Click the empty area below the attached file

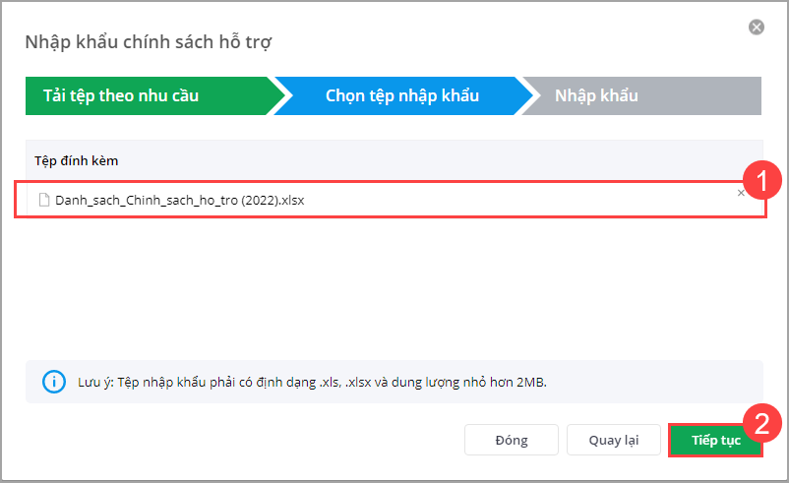(x=394, y=285)
